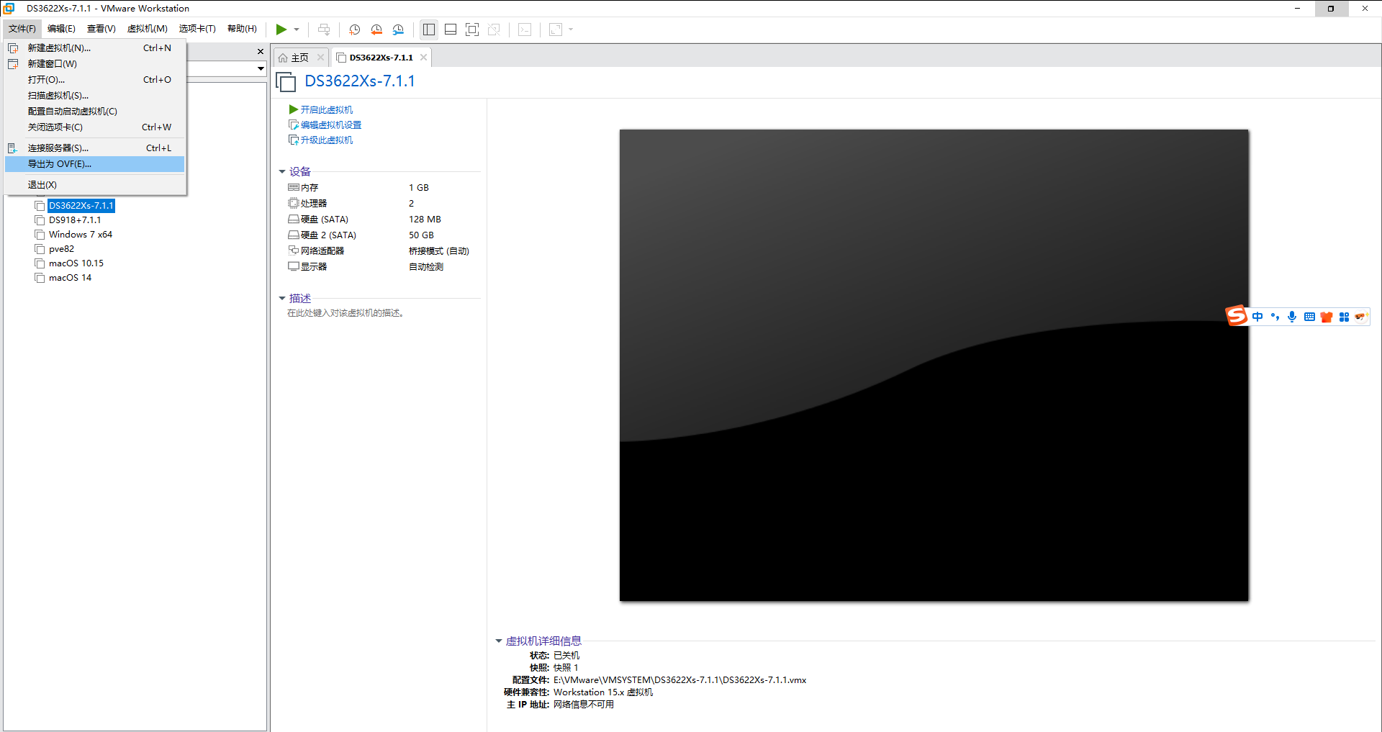
Task: Click the 处理器 processor device row
Action: click(384, 204)
